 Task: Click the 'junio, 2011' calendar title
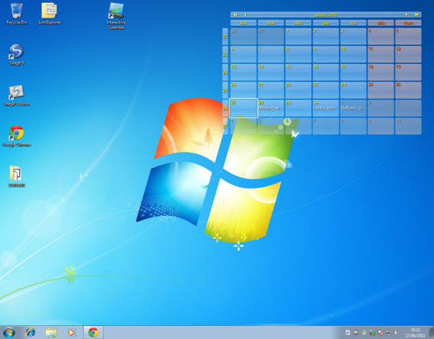[326, 15]
